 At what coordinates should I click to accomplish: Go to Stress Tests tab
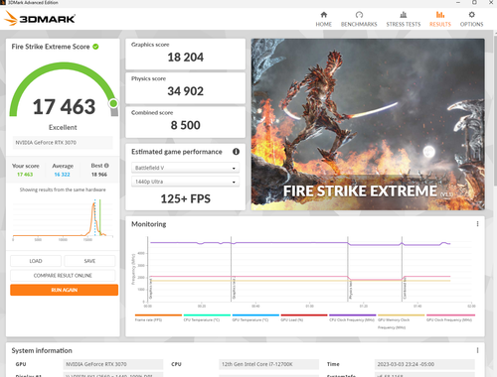(404, 19)
